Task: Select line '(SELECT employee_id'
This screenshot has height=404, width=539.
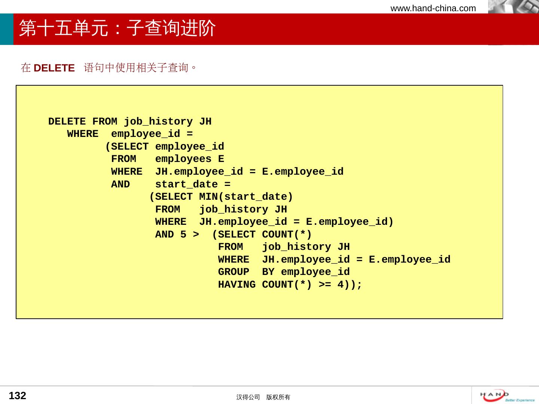Action: pos(165,147)
